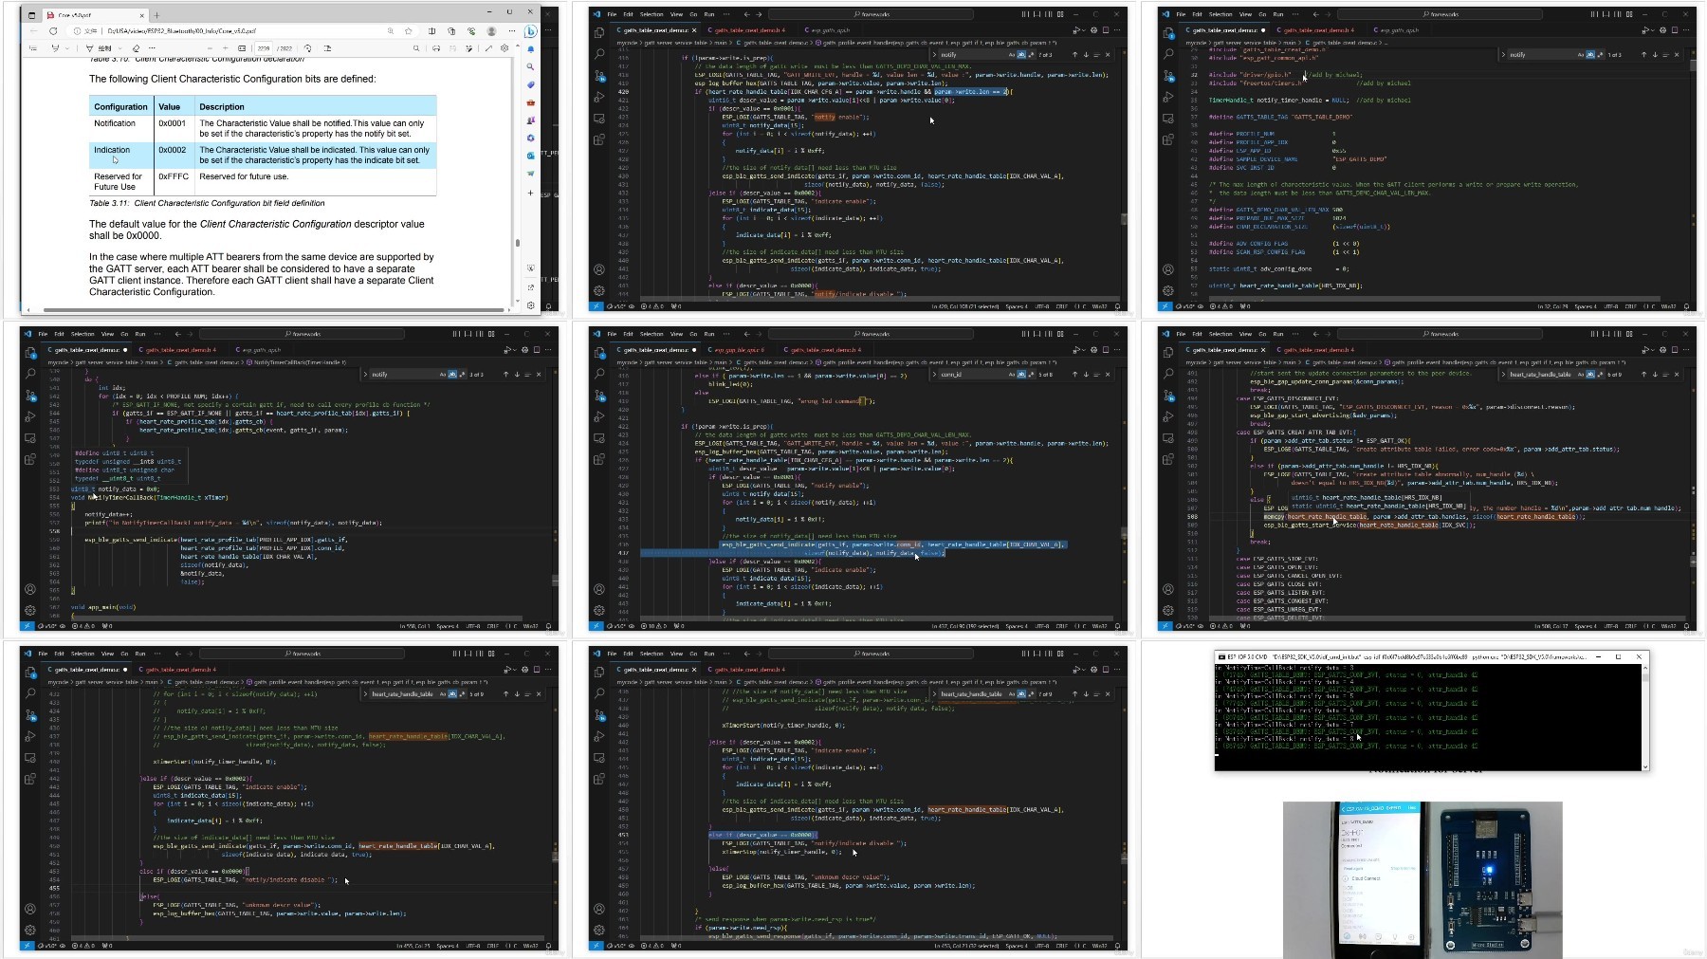Expand replace chevron in top-middle VS Code find widget
Viewport: 1707px width, 959px height.
(935, 55)
